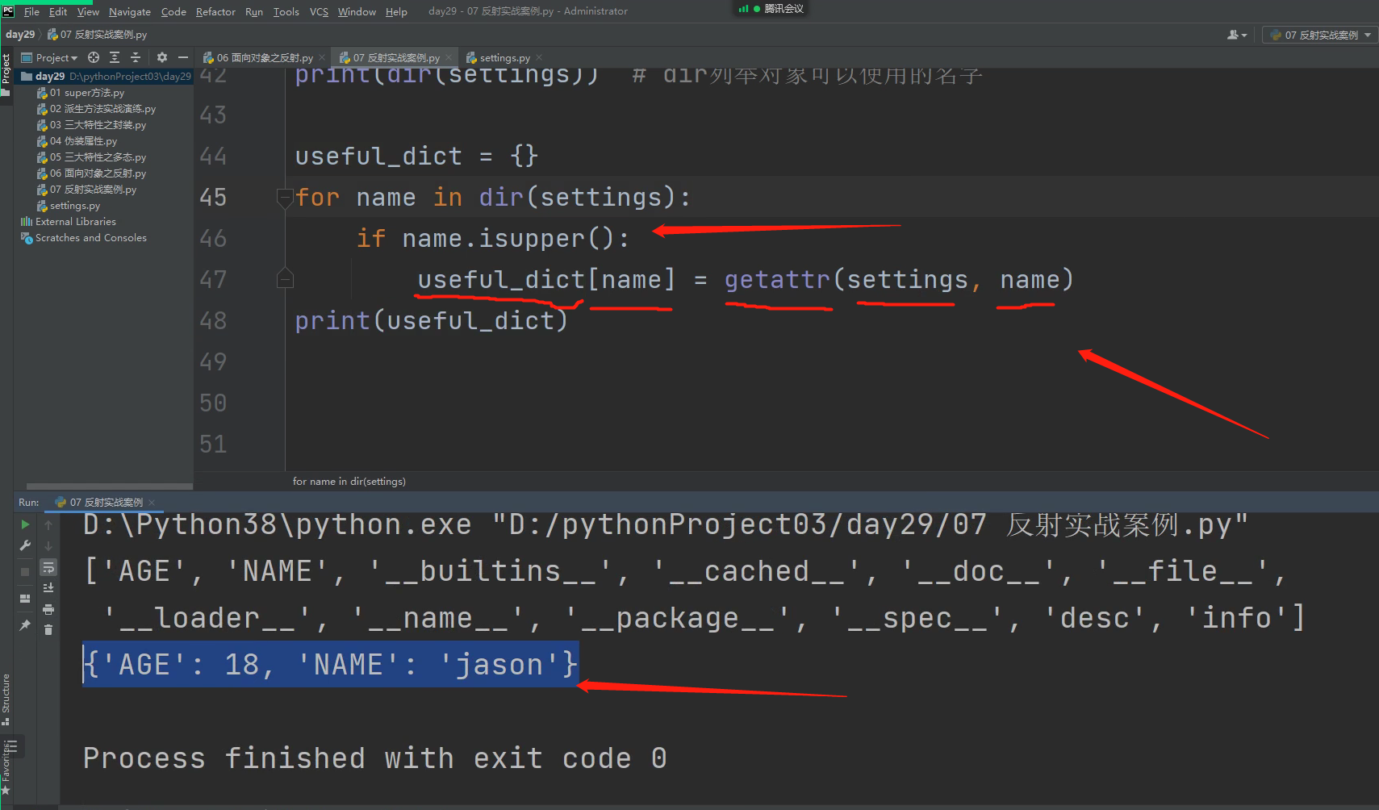Image resolution: width=1379 pixels, height=810 pixels.
Task: Open run configuration wrench in Run panel
Action: tap(25, 546)
